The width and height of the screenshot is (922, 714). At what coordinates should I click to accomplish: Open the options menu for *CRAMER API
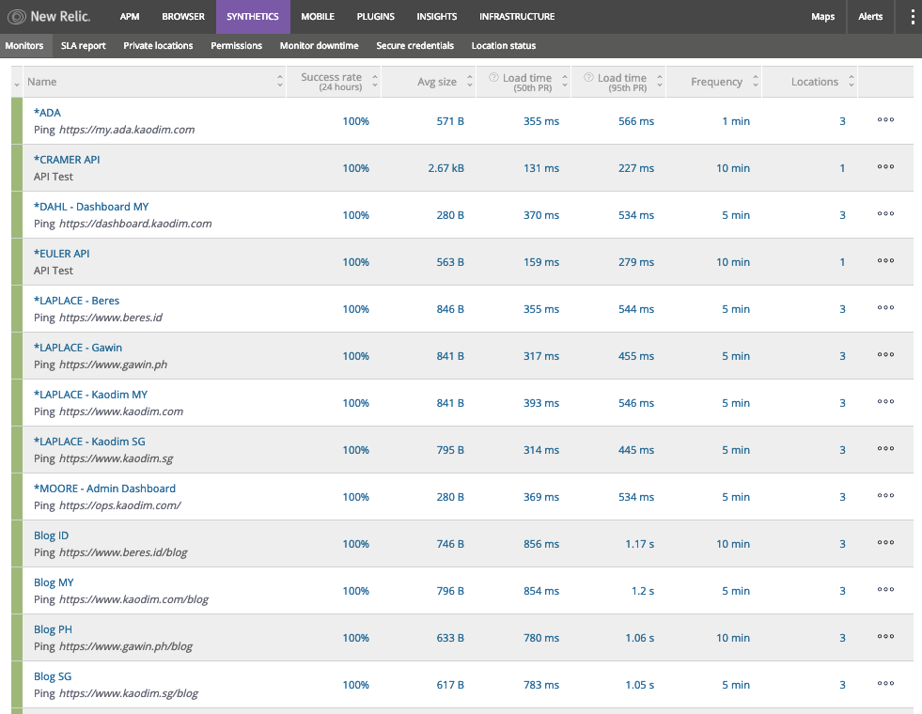click(x=885, y=167)
